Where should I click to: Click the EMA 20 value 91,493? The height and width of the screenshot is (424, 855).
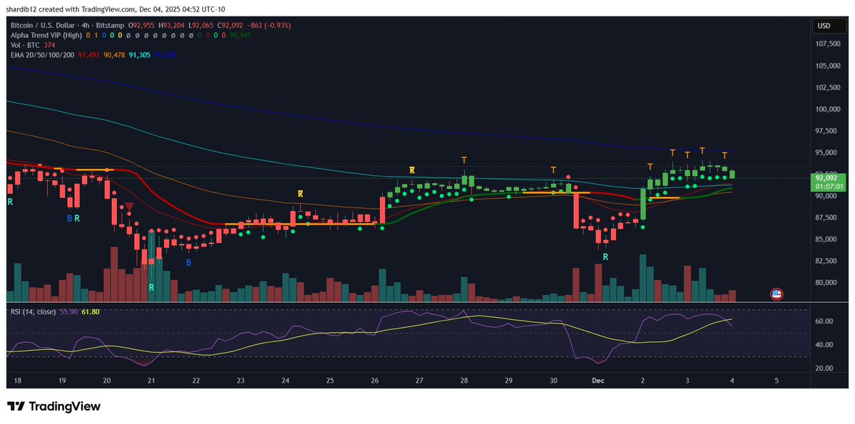(x=89, y=54)
